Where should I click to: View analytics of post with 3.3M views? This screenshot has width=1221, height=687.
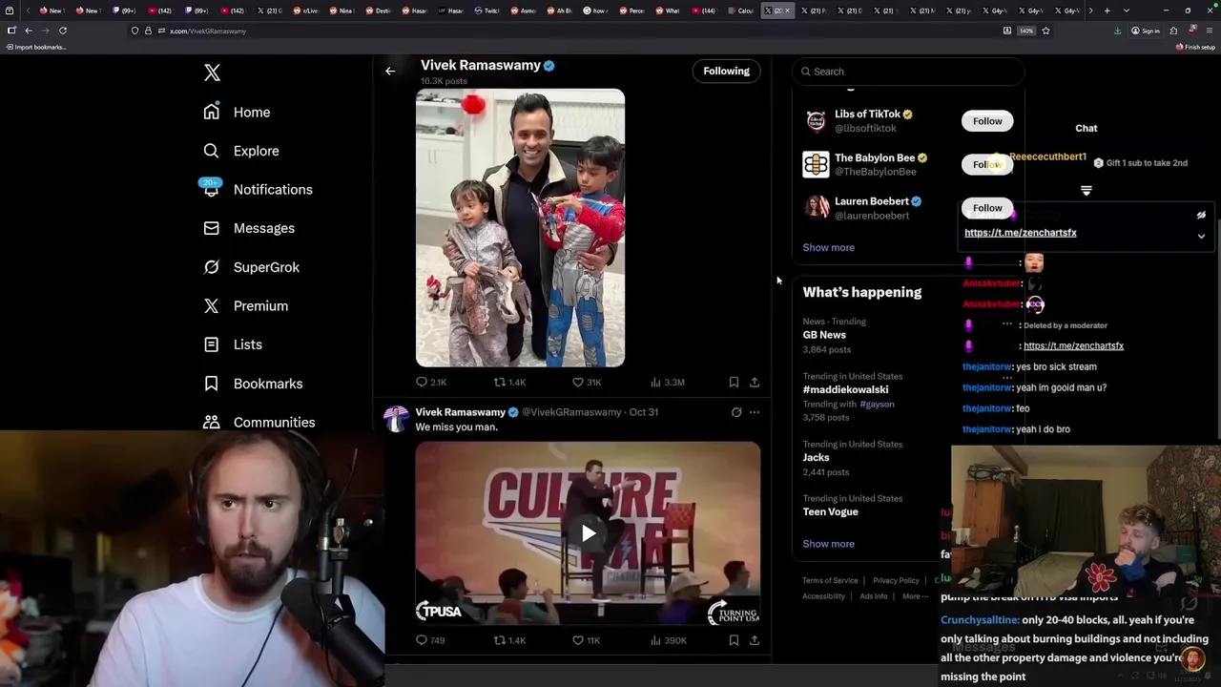668,382
